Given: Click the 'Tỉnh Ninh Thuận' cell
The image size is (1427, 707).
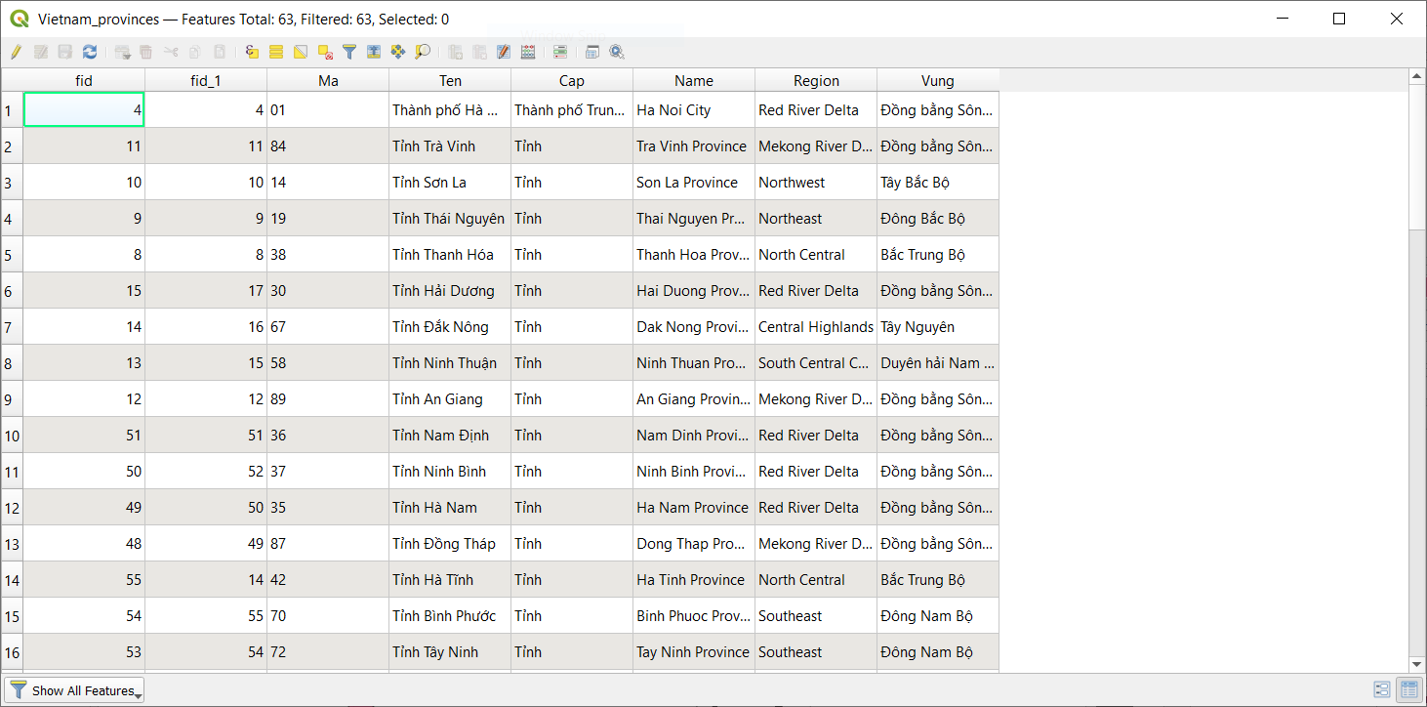Looking at the screenshot, I should tap(450, 363).
